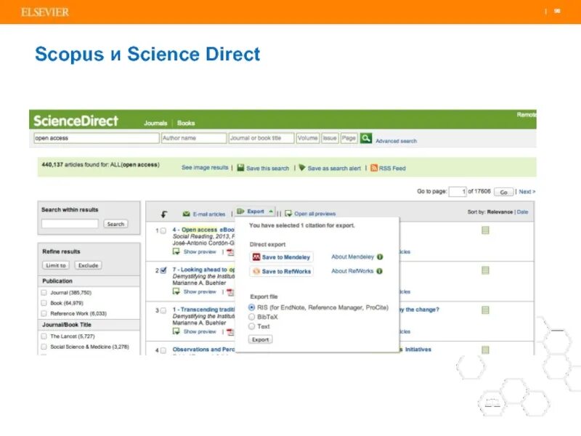Click the Issue field
The image size is (581, 436).
330,138
